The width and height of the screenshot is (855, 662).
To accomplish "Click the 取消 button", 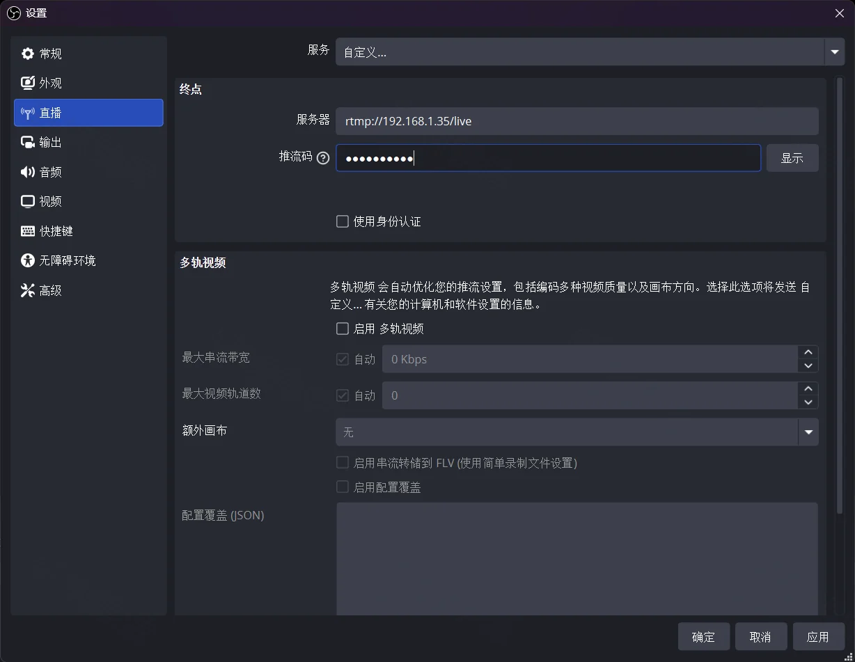I will click(760, 637).
